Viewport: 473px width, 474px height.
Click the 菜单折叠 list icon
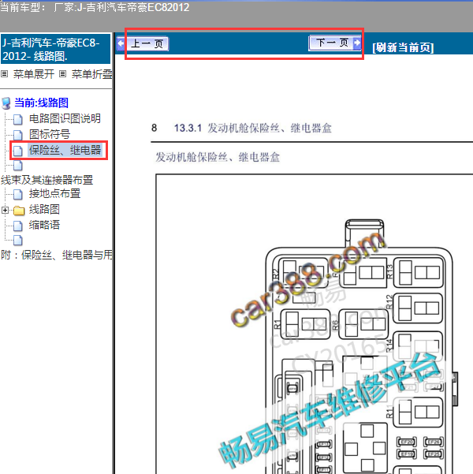62,74
